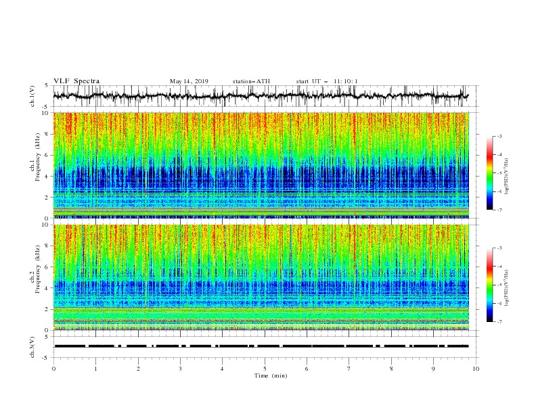The width and height of the screenshot is (536, 414).
Task: Click time-axis tick label '1'
Action: [x=95, y=369]
